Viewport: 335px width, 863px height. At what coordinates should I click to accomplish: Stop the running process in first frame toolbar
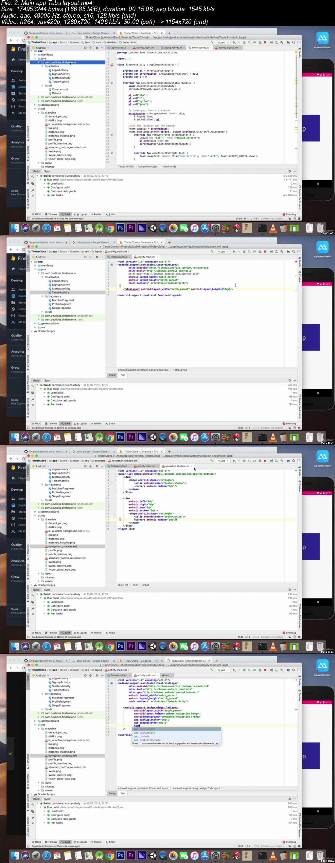coord(265,43)
